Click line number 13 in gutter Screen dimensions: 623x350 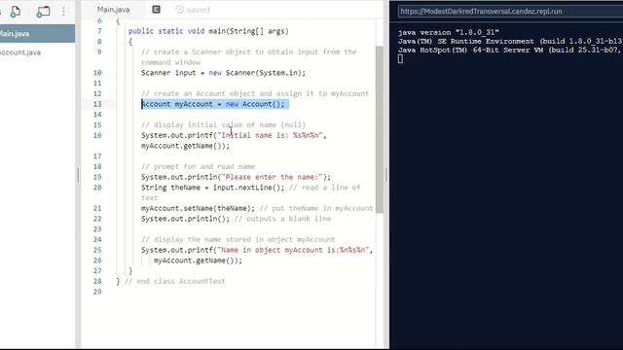coord(97,104)
